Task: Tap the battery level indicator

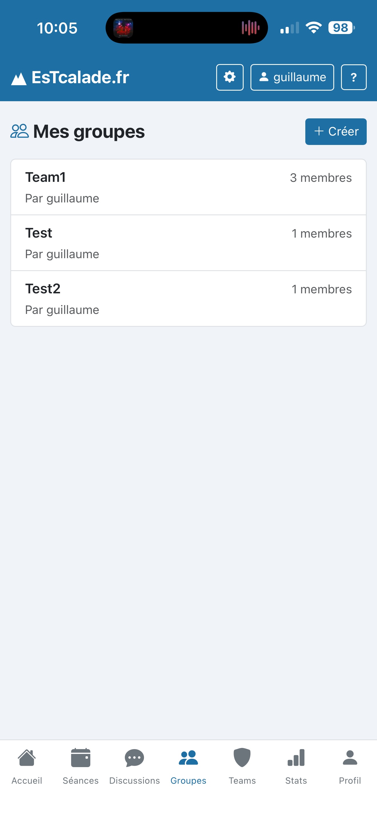Action: click(x=341, y=28)
